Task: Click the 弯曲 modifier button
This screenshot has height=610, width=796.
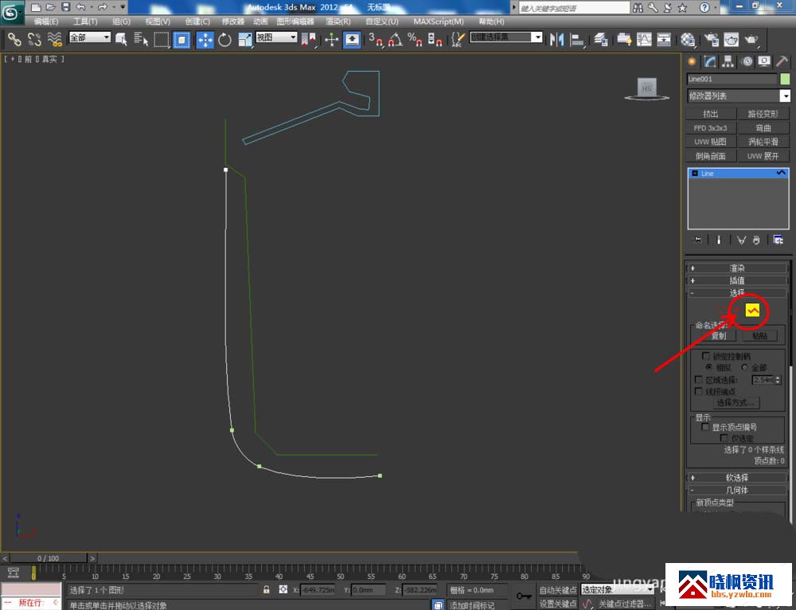Action: click(763, 128)
